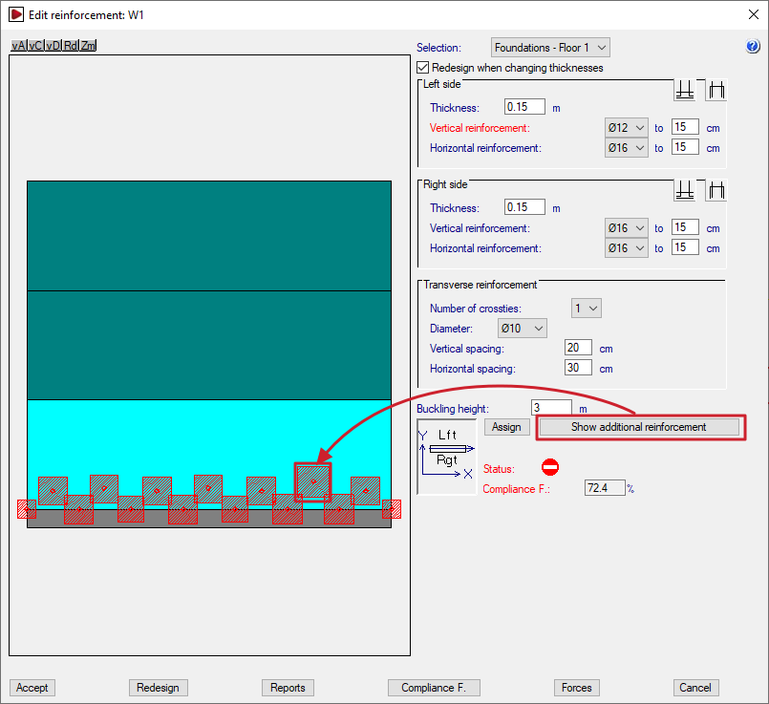Image resolution: width=769 pixels, height=704 pixels.
Task: Click the vC view toolbar button
Action: point(35,46)
